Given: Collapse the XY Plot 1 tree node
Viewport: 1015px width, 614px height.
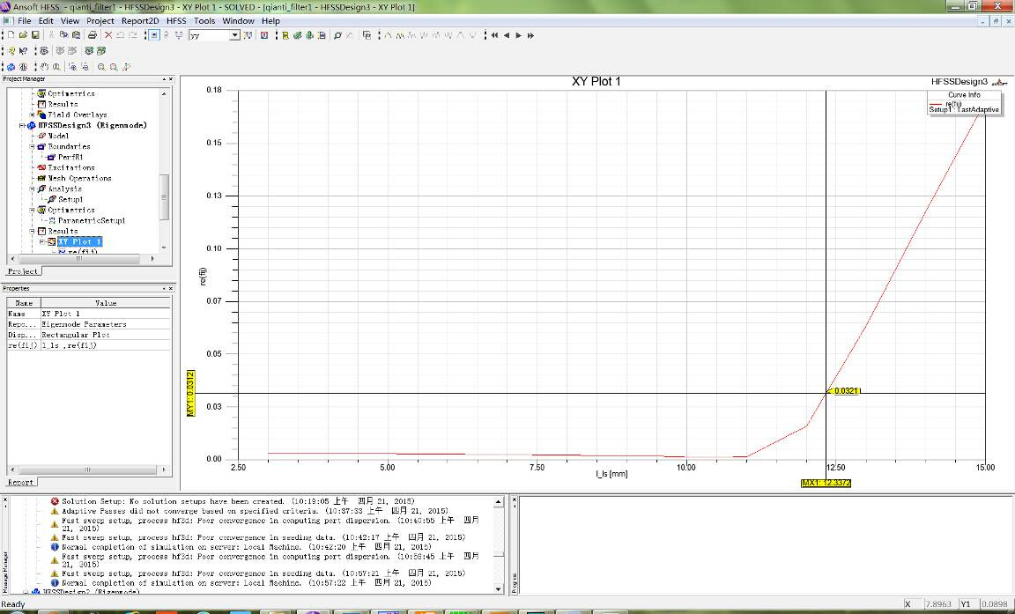Looking at the screenshot, I should pyautogui.click(x=42, y=242).
